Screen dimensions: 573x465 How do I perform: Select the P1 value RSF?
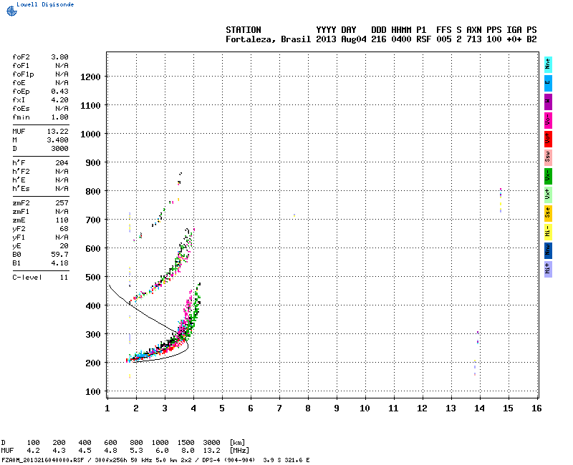click(x=423, y=39)
